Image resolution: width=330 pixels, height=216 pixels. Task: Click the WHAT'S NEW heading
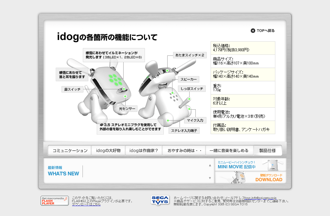click(63, 174)
